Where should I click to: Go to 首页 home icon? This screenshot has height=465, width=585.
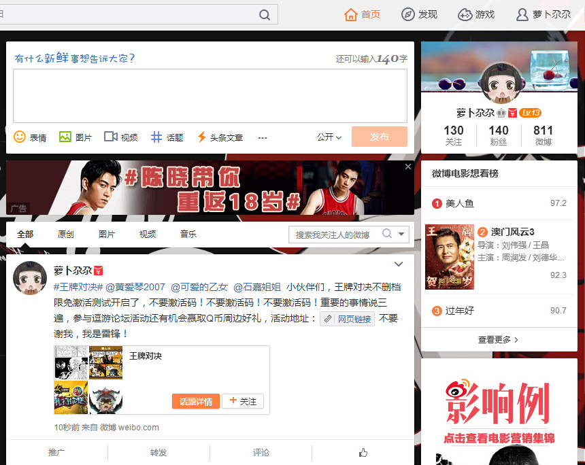pyautogui.click(x=351, y=14)
